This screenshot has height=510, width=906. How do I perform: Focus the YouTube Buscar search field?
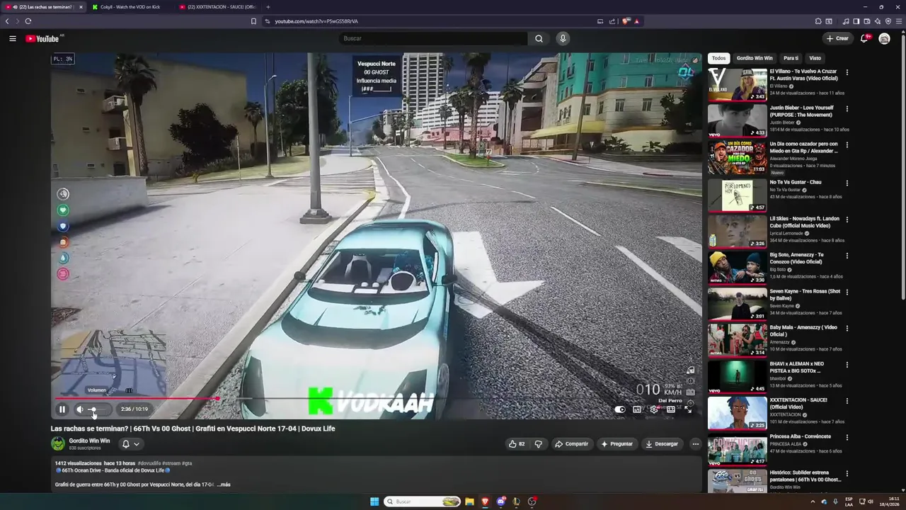pos(432,38)
